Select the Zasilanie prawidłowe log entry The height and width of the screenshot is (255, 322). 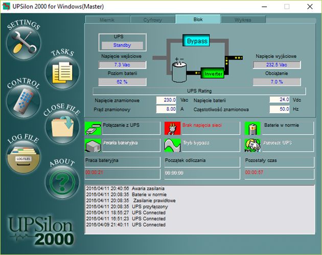coord(131,200)
